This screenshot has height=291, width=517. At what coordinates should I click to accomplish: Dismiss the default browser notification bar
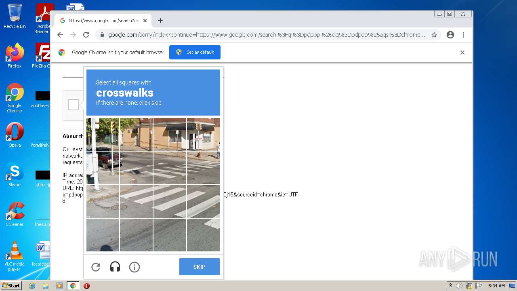point(462,53)
